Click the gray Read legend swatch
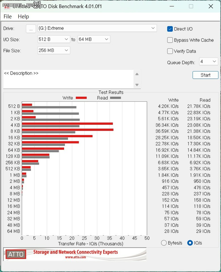221x272 pixels. pos(115,98)
